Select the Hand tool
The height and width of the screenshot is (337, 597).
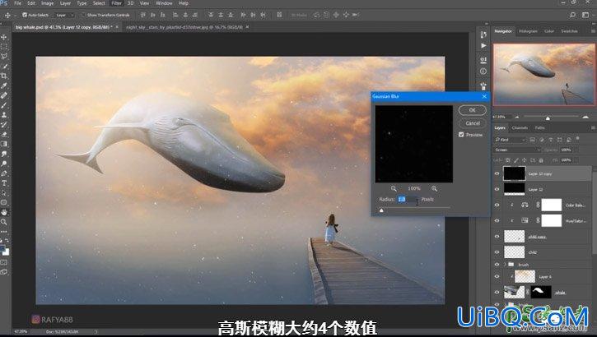[x=4, y=211]
